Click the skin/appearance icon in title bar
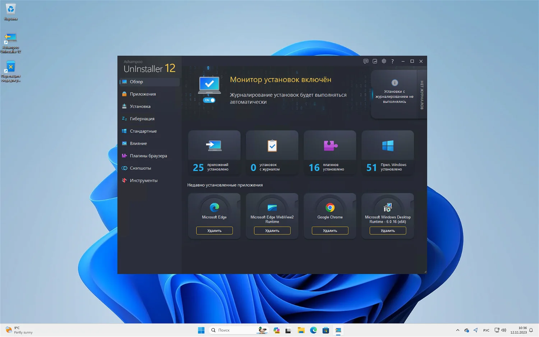539x337 pixels. pyautogui.click(x=375, y=61)
